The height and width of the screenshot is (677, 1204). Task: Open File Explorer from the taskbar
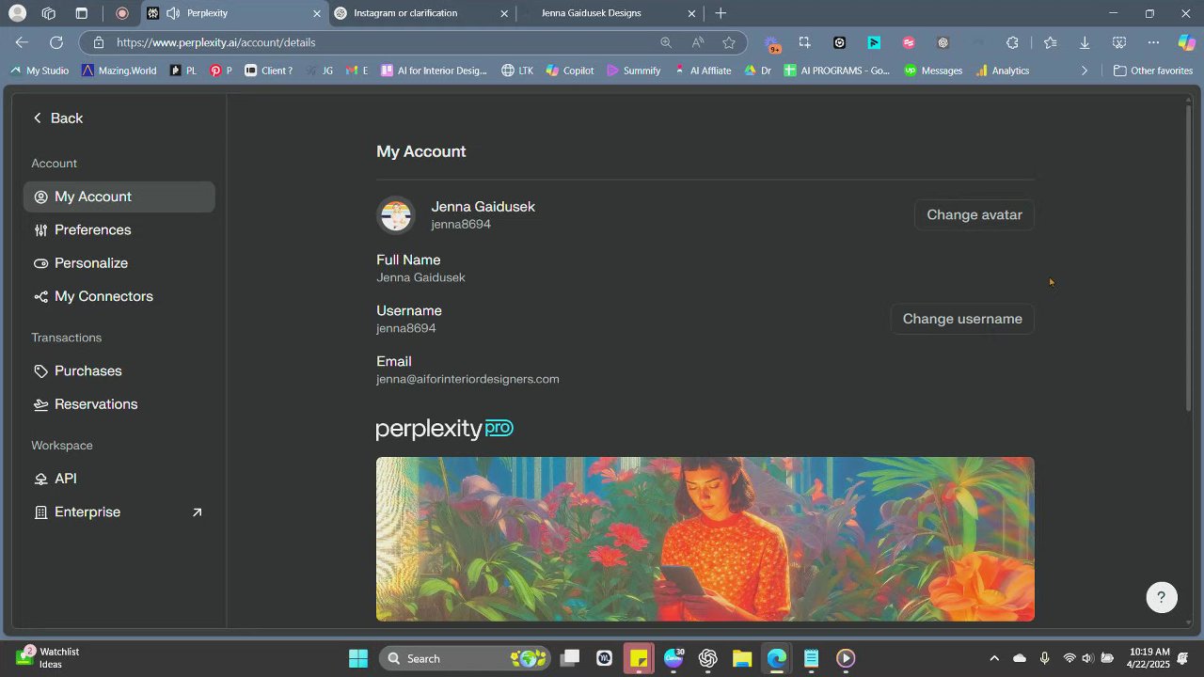[742, 658]
